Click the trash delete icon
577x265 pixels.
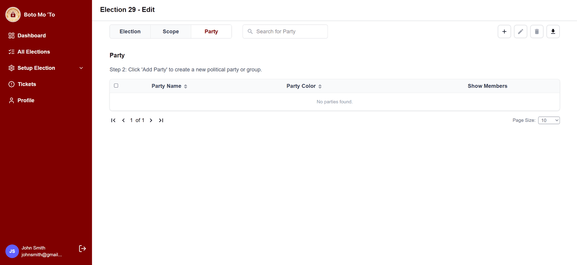pyautogui.click(x=537, y=32)
